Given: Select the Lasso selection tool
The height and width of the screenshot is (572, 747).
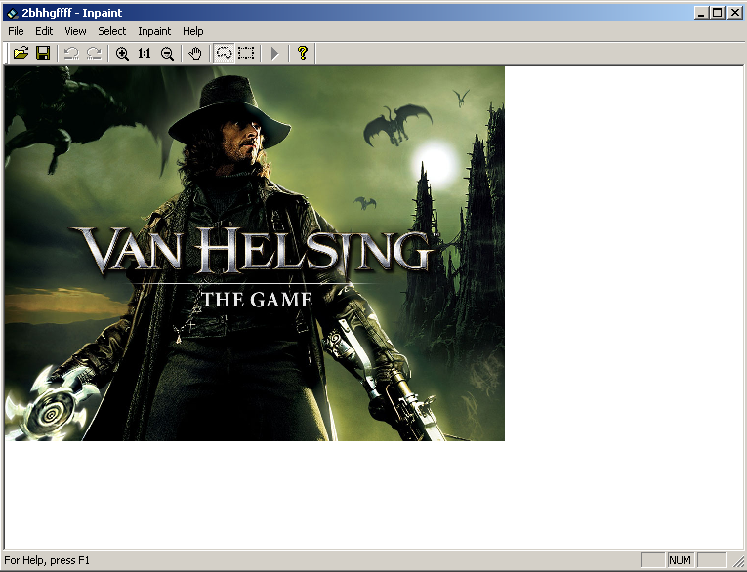Looking at the screenshot, I should (224, 53).
